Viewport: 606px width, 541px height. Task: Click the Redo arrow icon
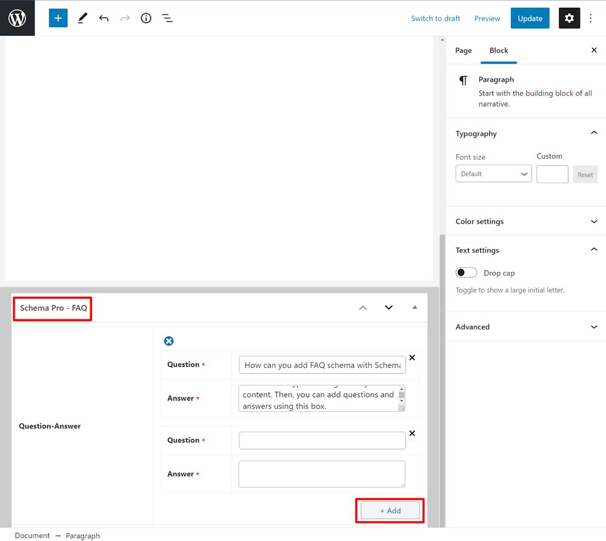pos(125,18)
